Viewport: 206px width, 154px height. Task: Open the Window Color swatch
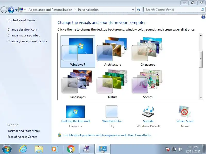tap(112, 112)
